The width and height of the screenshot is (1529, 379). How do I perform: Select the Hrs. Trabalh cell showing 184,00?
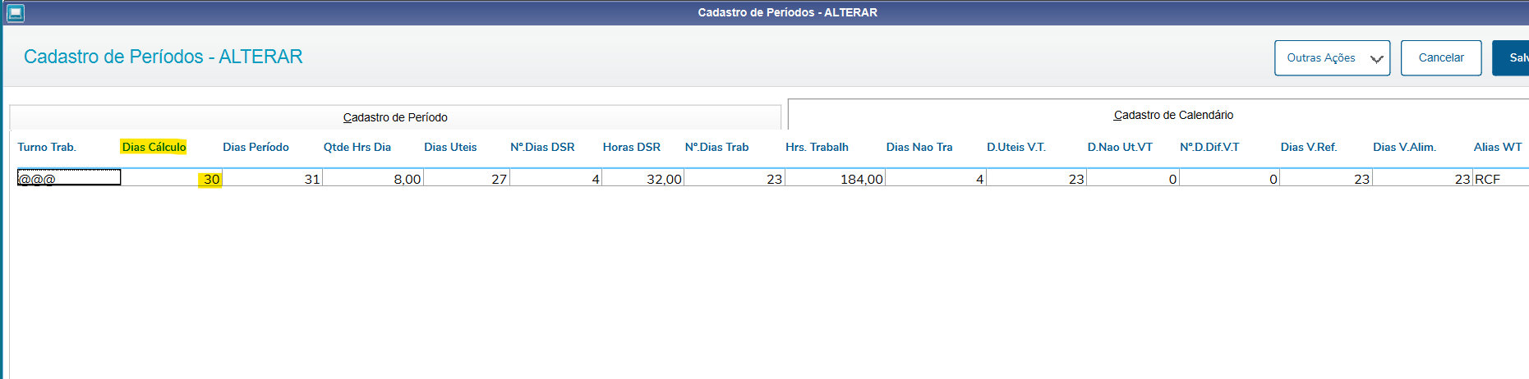coord(836,178)
